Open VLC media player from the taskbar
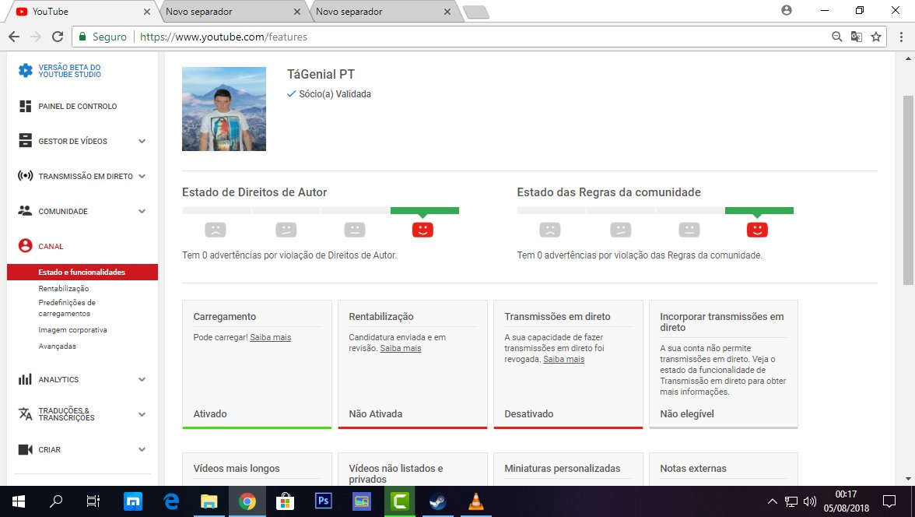The image size is (915, 517). 475,501
